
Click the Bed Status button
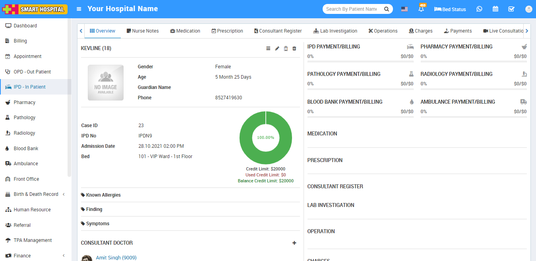click(450, 9)
